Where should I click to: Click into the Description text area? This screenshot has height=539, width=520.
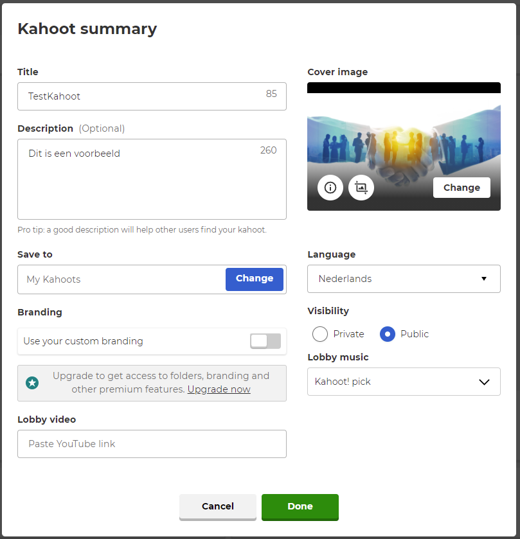point(152,179)
